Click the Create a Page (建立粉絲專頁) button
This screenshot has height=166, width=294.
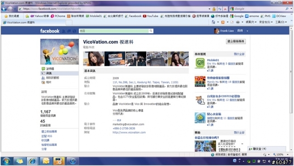pyautogui.click(x=236, y=41)
